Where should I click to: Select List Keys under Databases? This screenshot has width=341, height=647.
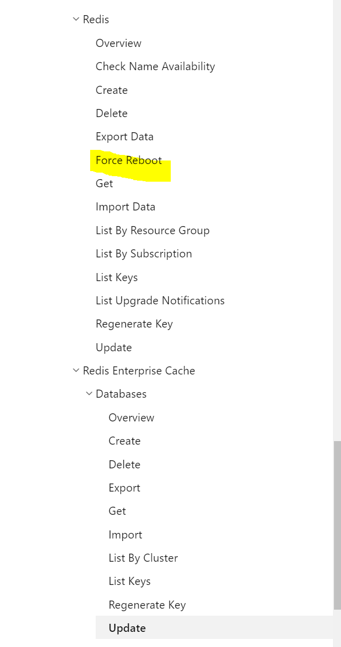[x=129, y=581]
